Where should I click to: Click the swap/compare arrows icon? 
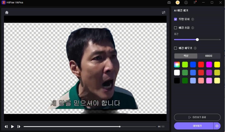click(163, 12)
